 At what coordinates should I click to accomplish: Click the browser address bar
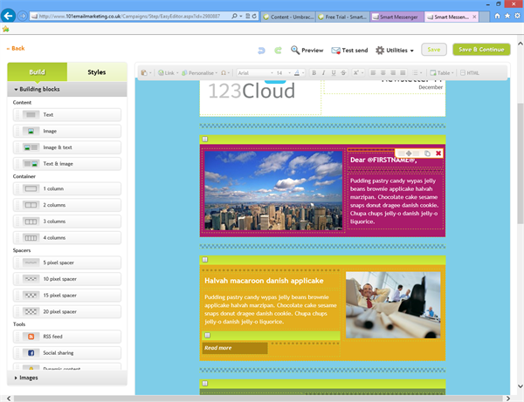coord(130,16)
